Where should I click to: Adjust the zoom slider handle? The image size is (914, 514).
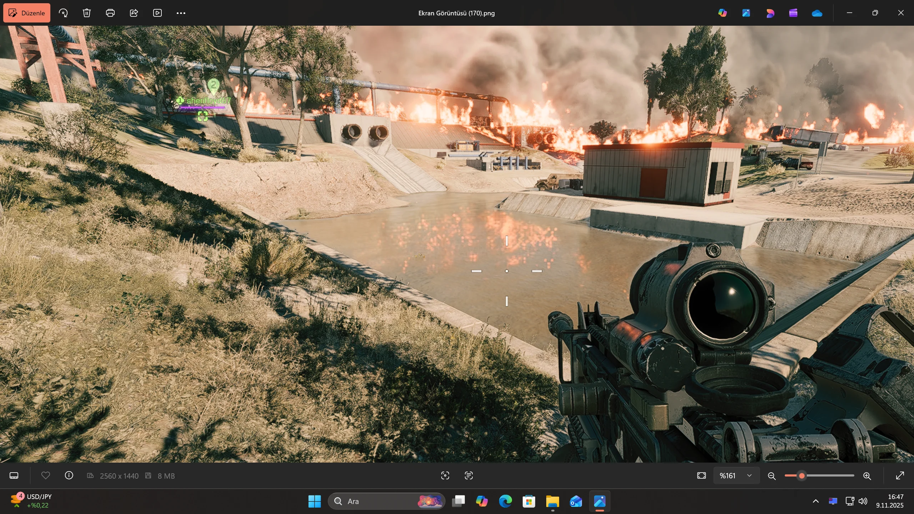pos(802,475)
